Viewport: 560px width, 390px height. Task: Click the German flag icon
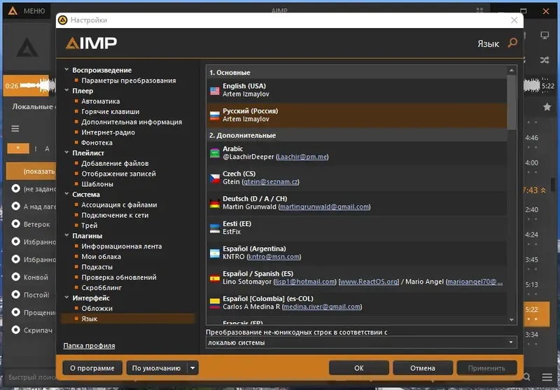tap(215, 203)
